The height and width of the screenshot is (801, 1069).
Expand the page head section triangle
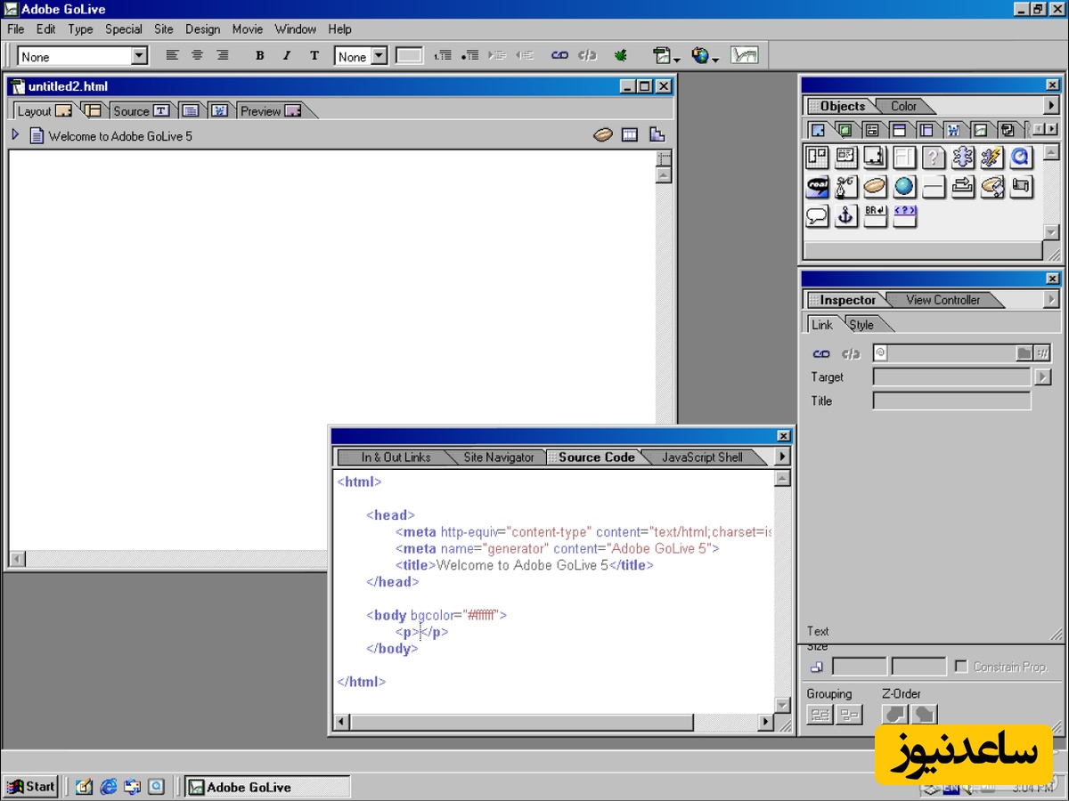pos(15,135)
